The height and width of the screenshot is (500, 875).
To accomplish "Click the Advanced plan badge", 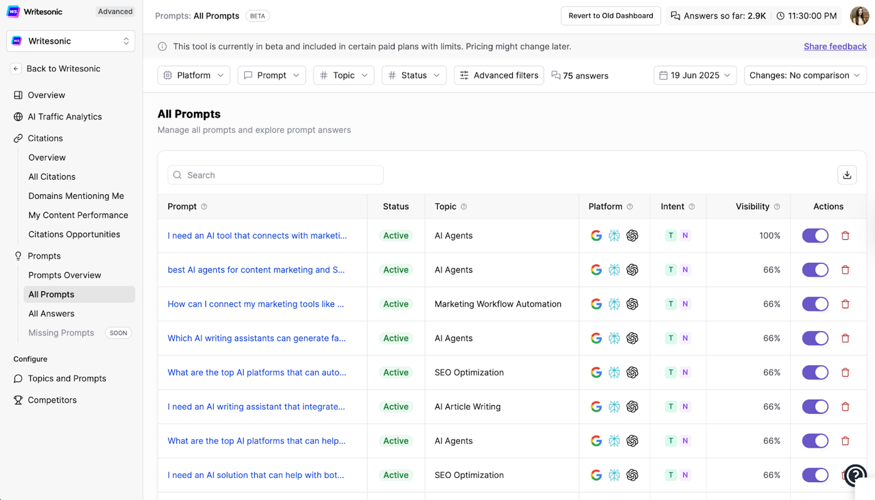I will coord(115,11).
